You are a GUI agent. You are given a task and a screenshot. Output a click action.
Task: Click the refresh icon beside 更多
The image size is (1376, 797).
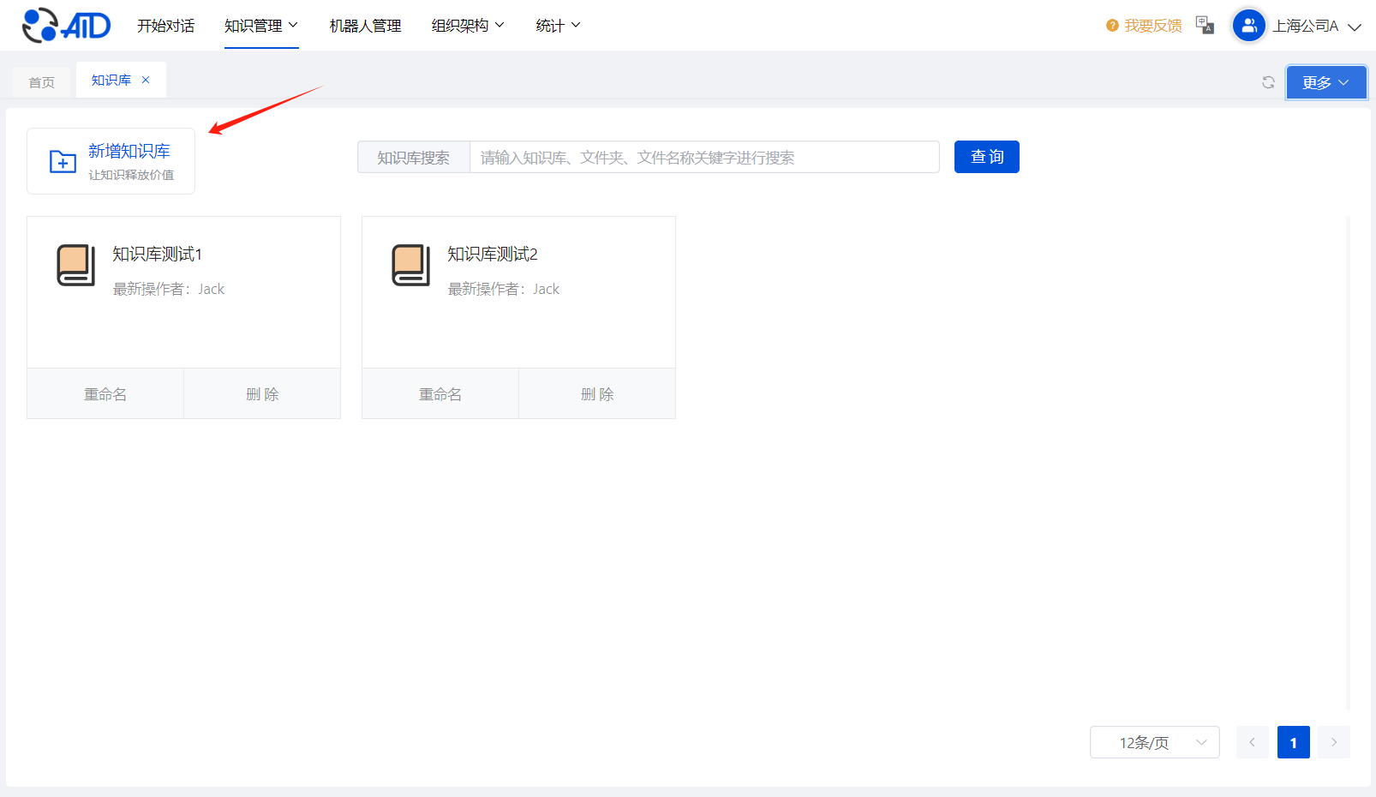pyautogui.click(x=1268, y=82)
